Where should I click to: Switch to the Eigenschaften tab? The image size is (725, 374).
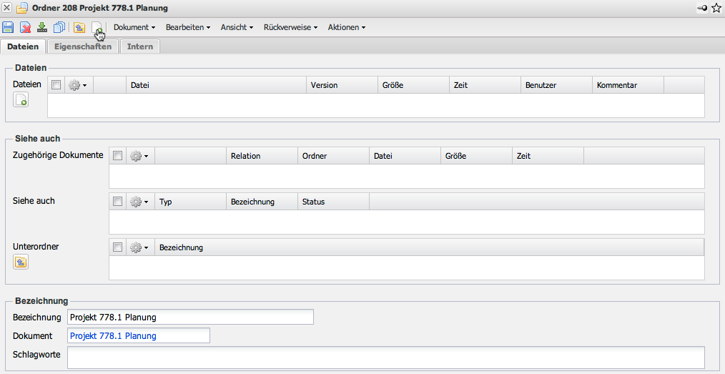tap(83, 46)
